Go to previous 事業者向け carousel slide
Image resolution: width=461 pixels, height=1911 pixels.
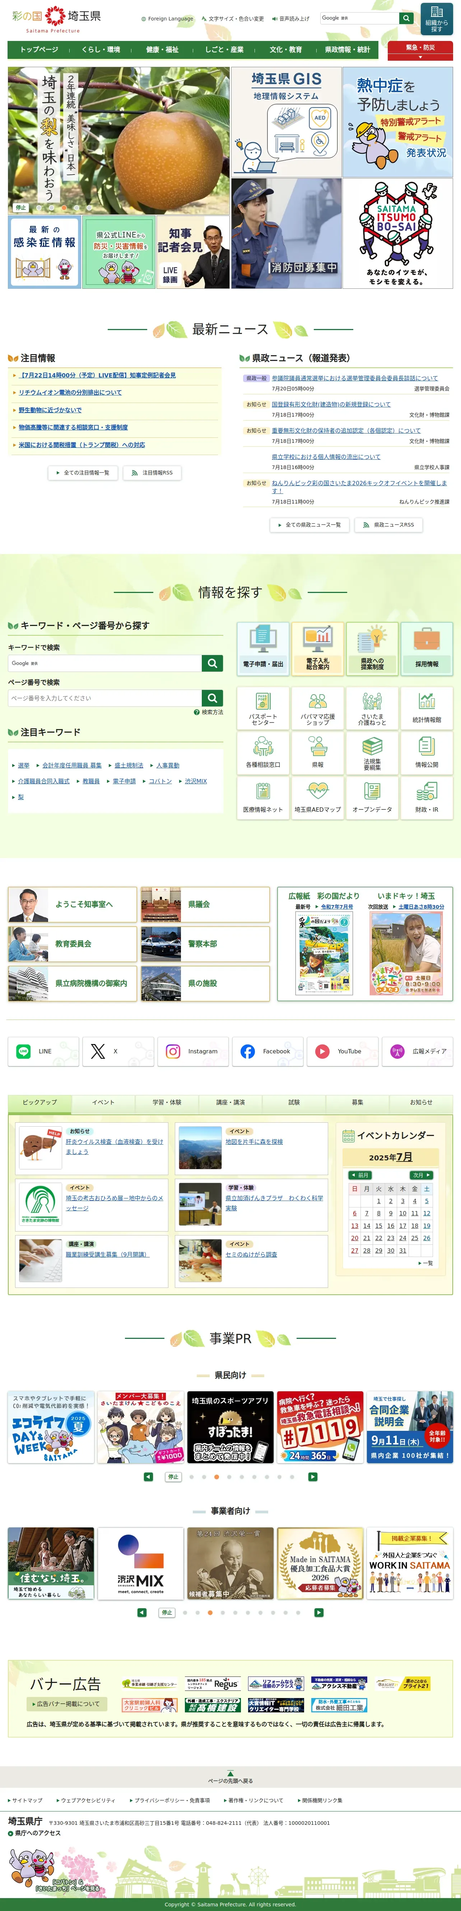[x=141, y=1613]
